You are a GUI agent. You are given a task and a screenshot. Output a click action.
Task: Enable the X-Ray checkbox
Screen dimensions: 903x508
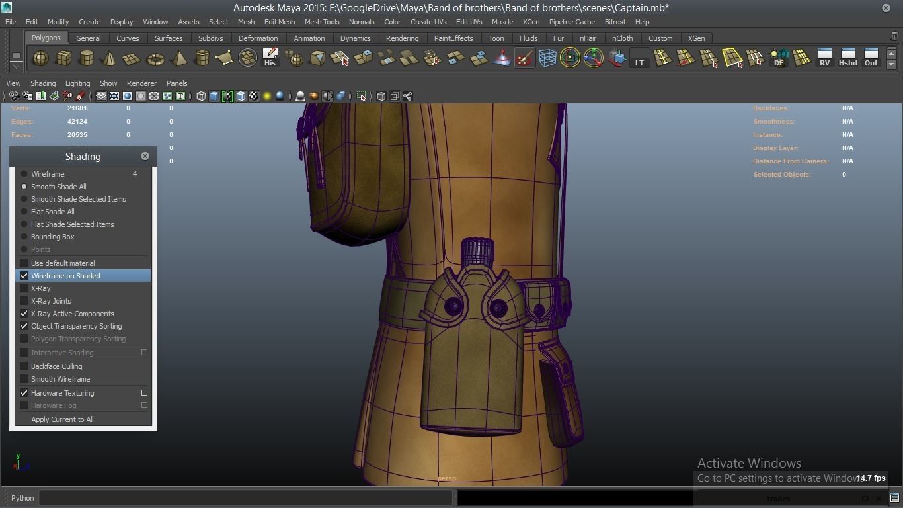point(24,288)
